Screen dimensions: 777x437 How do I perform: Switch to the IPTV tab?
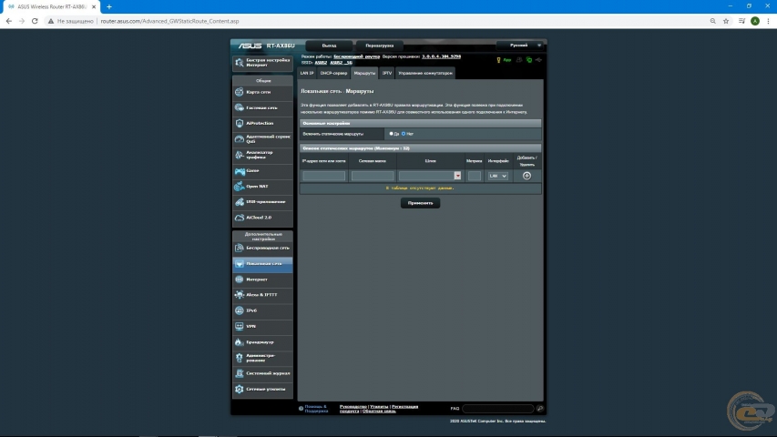[x=386, y=73]
